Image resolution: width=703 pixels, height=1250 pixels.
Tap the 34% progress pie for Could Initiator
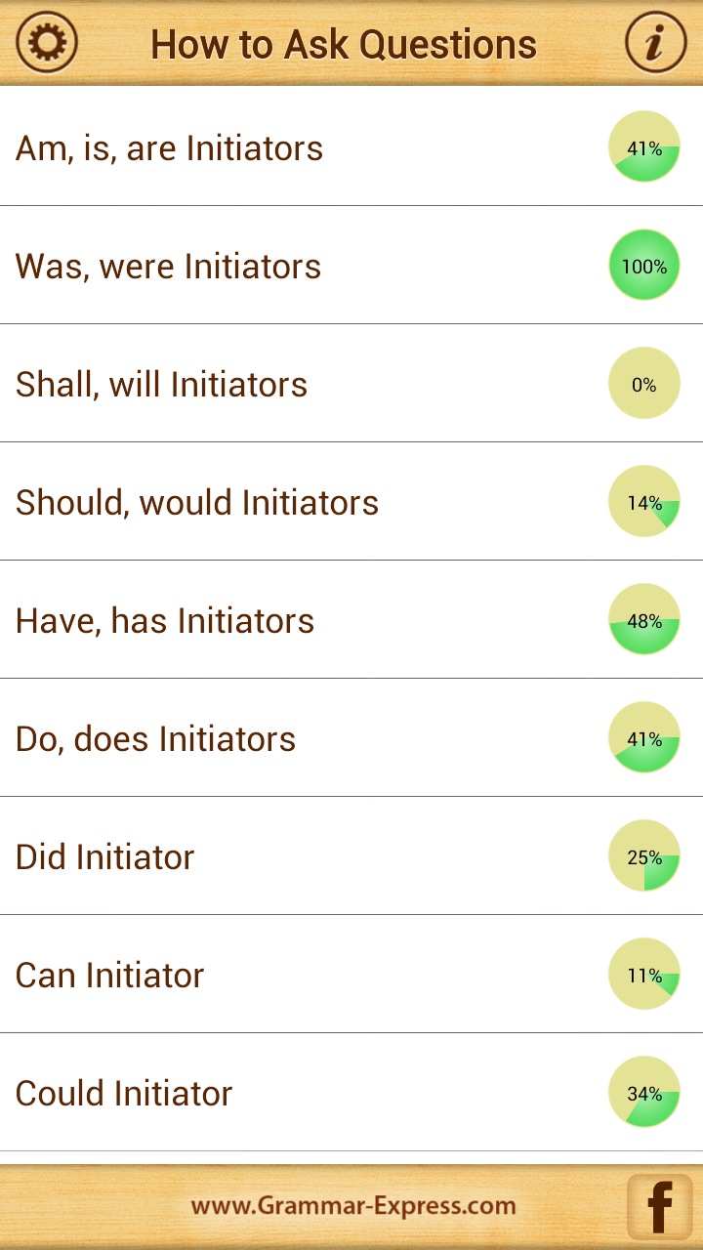644,1092
